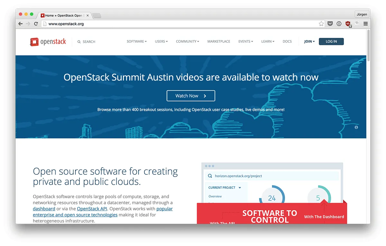Click the horizon.openstack.org/project URL field

pyautogui.click(x=272, y=176)
